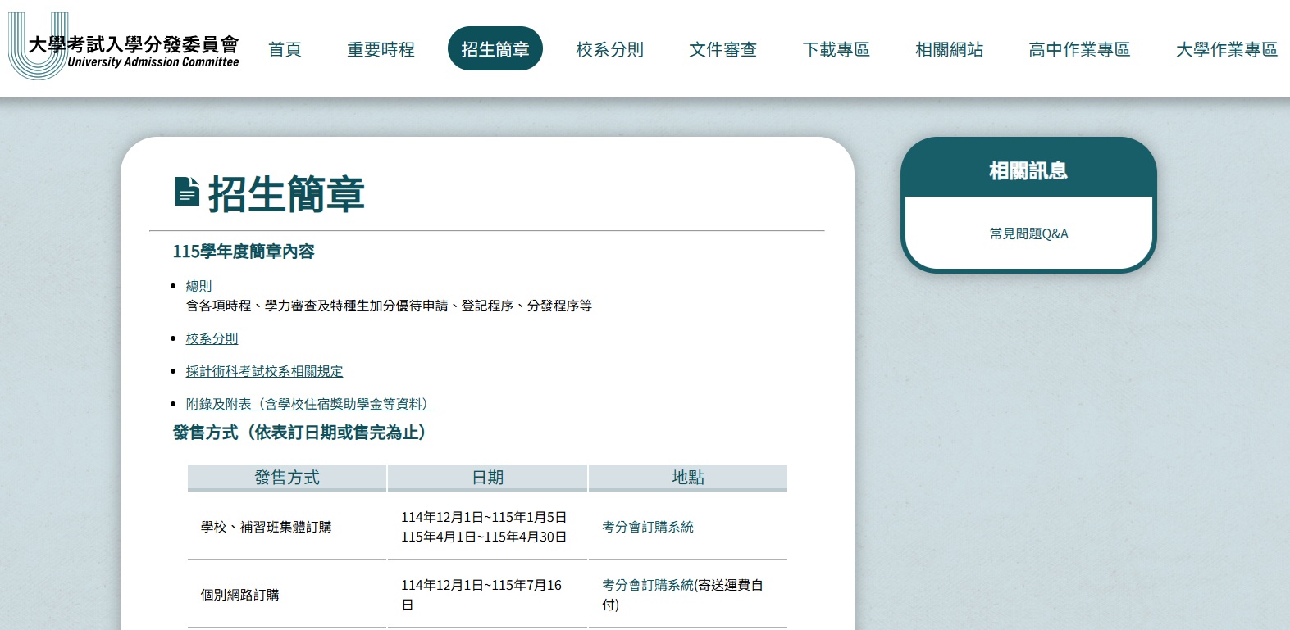Visit 相關網站 from the navigation bar
This screenshot has height=630, width=1290.
pos(949,50)
